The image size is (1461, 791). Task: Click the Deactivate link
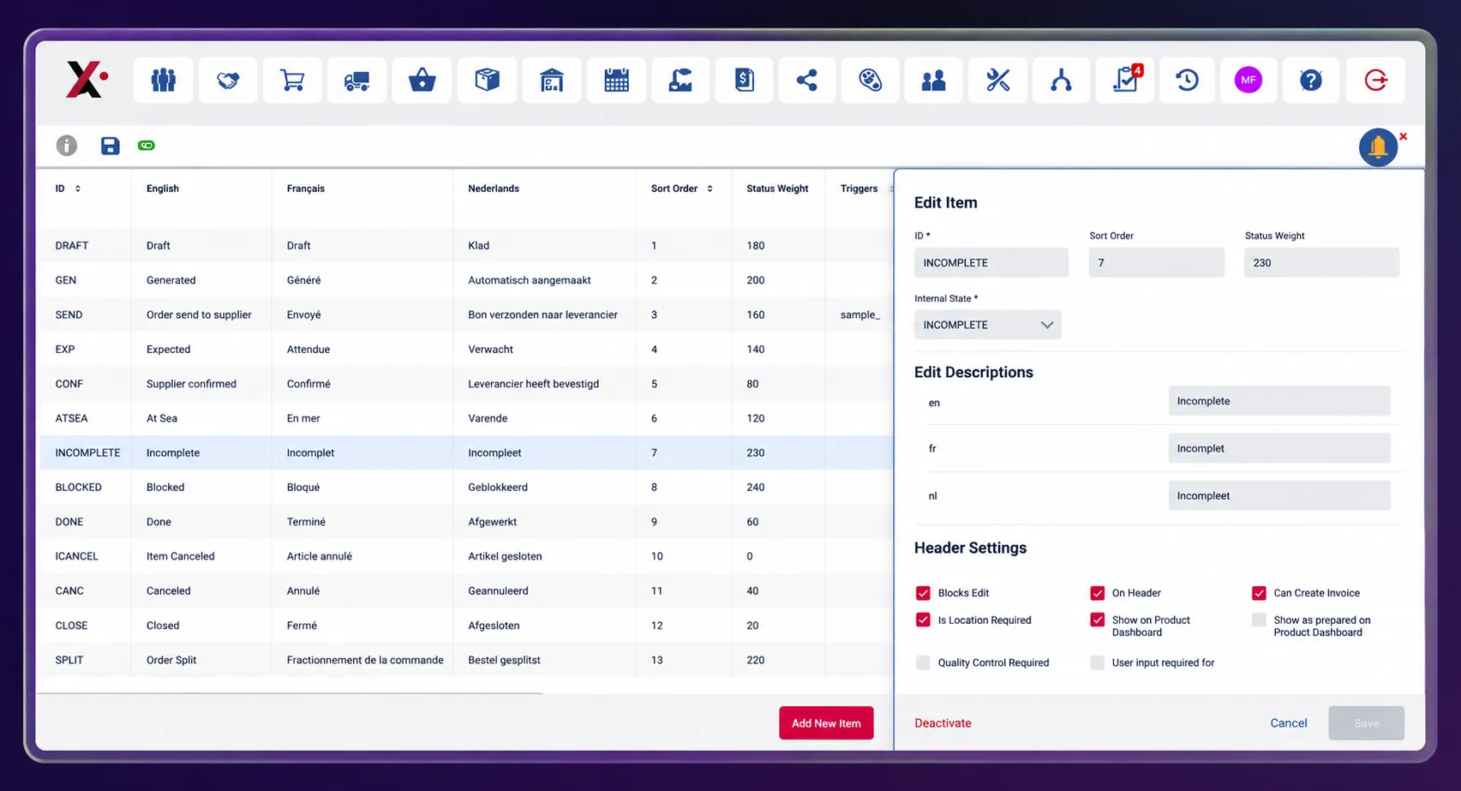[x=943, y=723]
